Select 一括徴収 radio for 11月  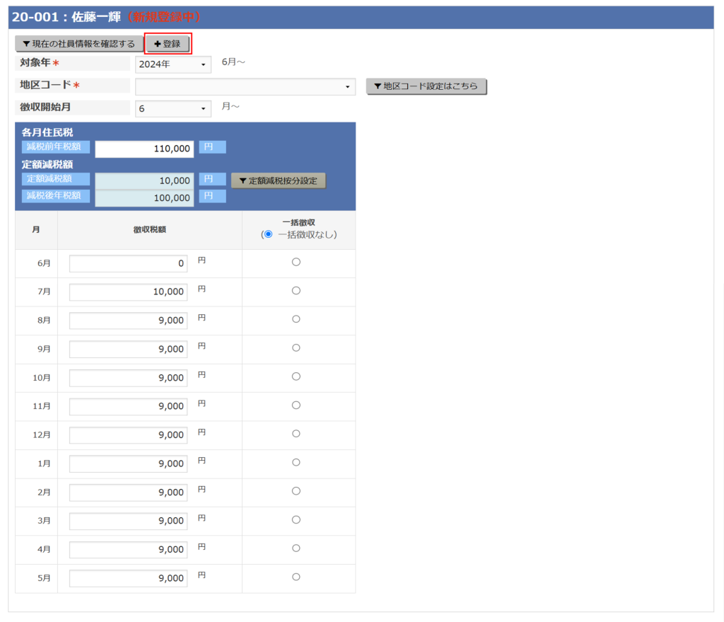[x=296, y=405]
